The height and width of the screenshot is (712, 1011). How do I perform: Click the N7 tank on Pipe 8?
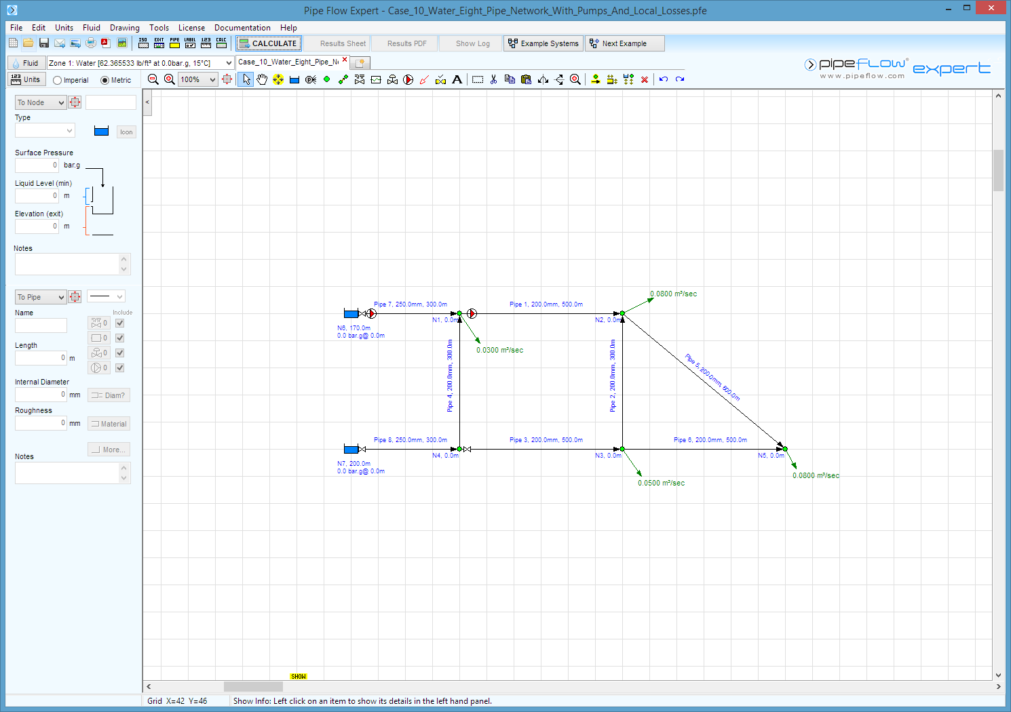point(351,449)
